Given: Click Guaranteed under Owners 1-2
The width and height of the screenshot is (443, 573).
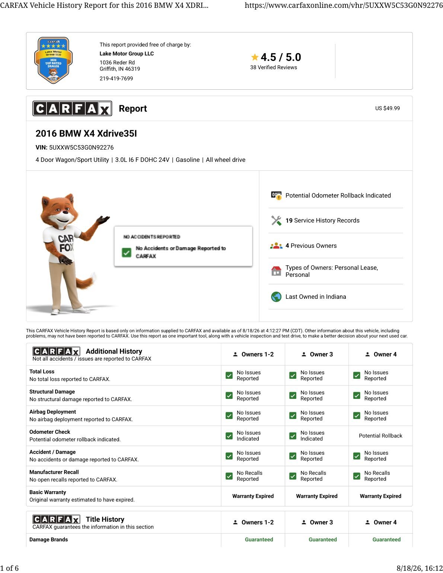Looking at the screenshot, I should pyautogui.click(x=259, y=540).
